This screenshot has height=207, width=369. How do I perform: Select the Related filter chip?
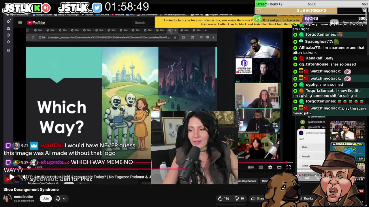(265, 181)
